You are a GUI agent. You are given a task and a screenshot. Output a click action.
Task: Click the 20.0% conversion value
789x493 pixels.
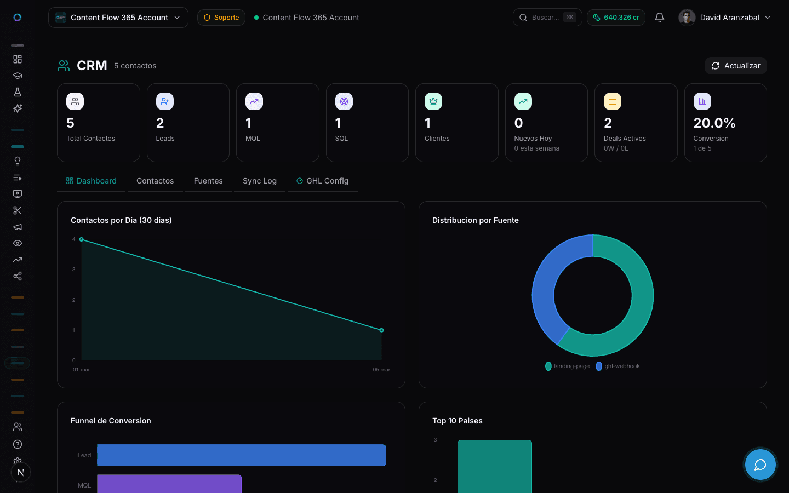[714, 123]
